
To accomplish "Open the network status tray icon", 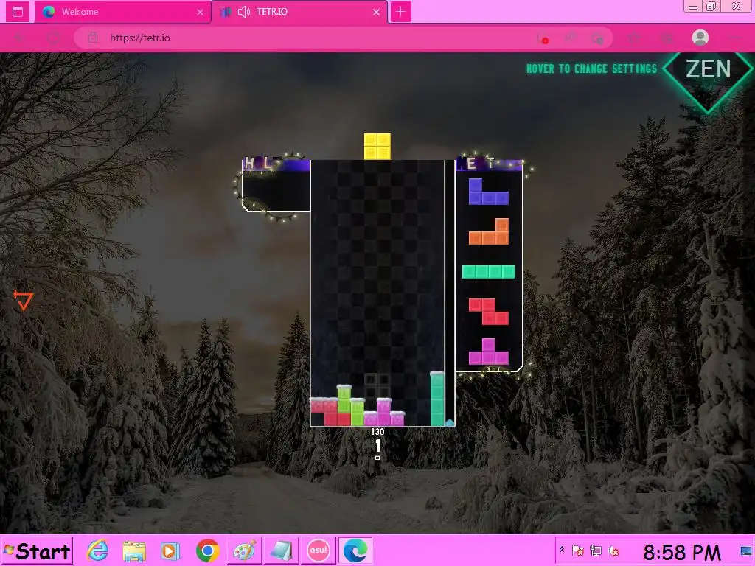I will click(x=596, y=551).
